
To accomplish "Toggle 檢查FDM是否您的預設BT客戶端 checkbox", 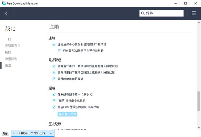I will [x=54, y=107].
